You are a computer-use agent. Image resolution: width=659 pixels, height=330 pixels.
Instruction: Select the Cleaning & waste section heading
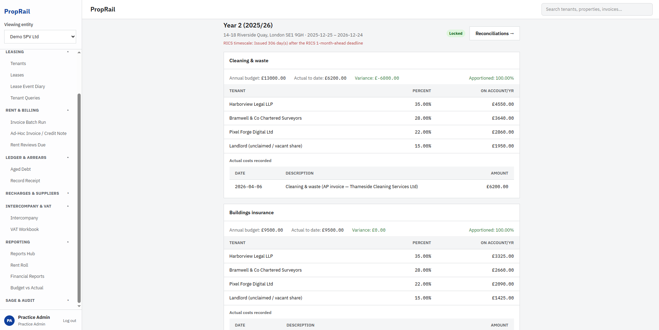(249, 61)
